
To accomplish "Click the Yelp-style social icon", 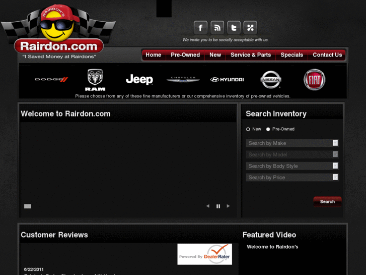I will [250, 28].
